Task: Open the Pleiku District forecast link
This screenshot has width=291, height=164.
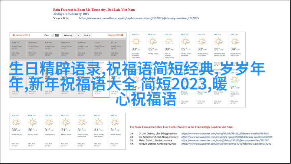Action: (225, 140)
